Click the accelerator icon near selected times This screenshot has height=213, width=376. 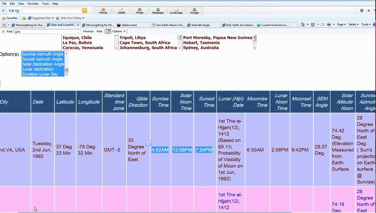[x=148, y=143]
